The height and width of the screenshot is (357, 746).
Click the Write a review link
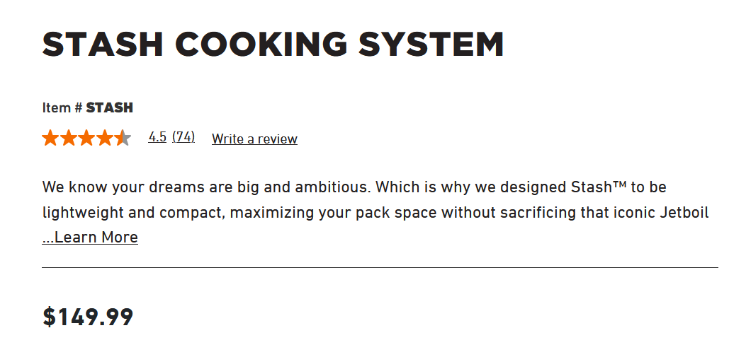[254, 139]
